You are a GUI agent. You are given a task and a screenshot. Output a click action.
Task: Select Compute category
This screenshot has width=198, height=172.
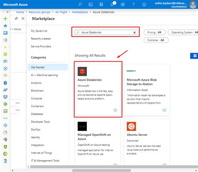pyautogui.click(x=36, y=98)
